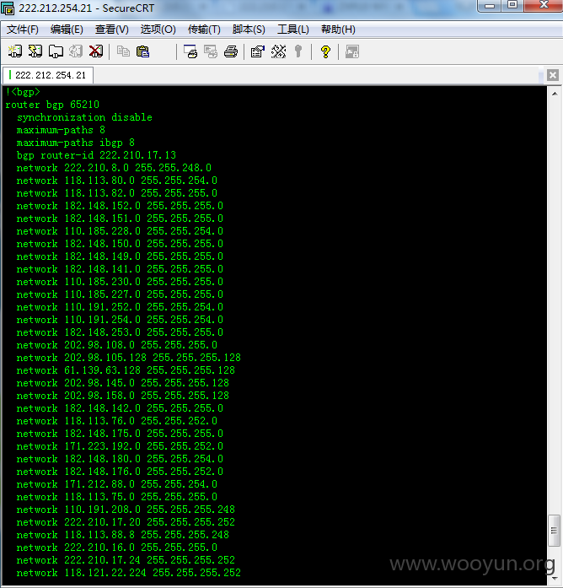Click the Disconnect red X icon
563x588 pixels.
coord(96,51)
